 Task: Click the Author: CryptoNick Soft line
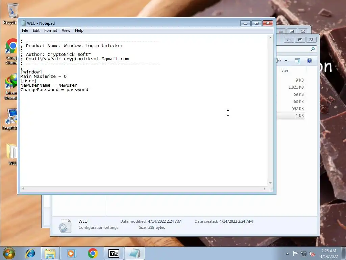pyautogui.click(x=58, y=55)
